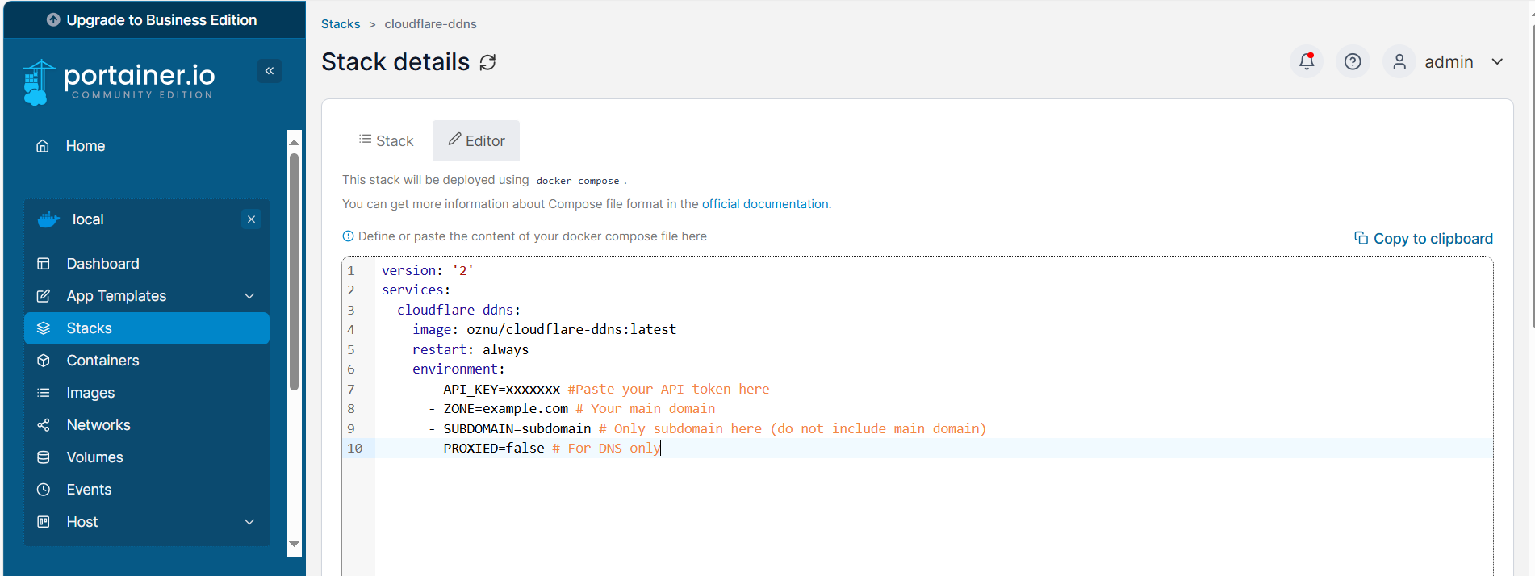
Task: Click the Images list icon
Action: [x=44, y=393]
